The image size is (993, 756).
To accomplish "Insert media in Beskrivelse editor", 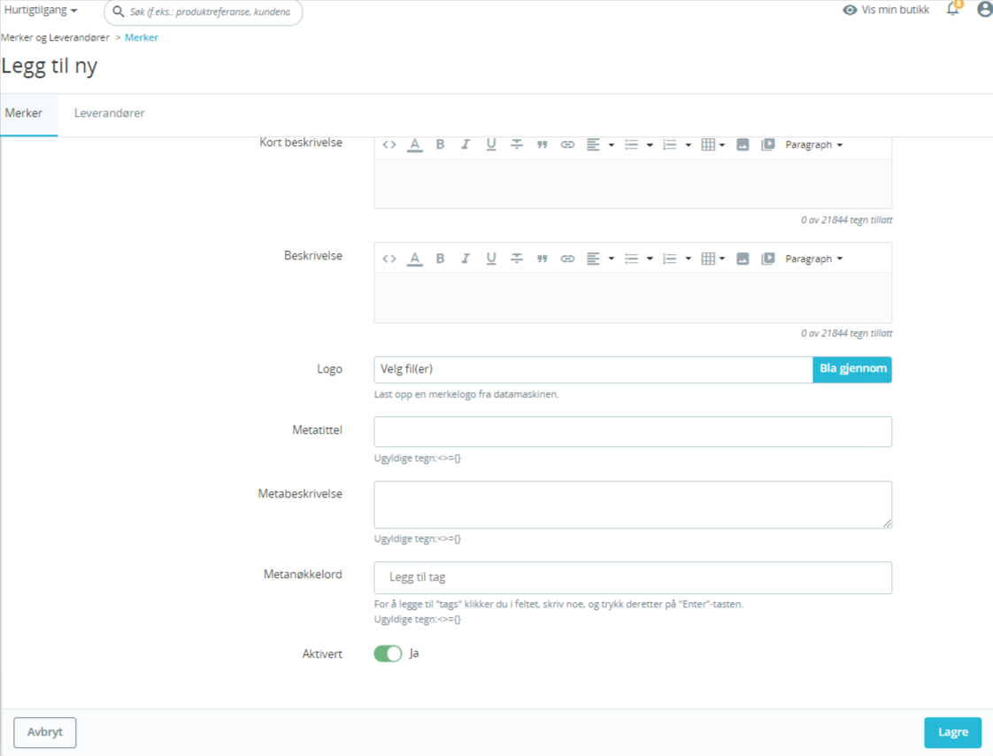I will [x=768, y=258].
